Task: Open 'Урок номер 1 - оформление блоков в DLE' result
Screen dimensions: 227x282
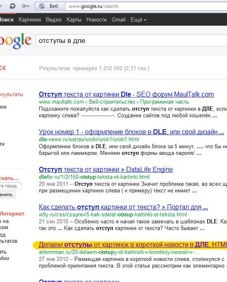Action: [131, 132]
